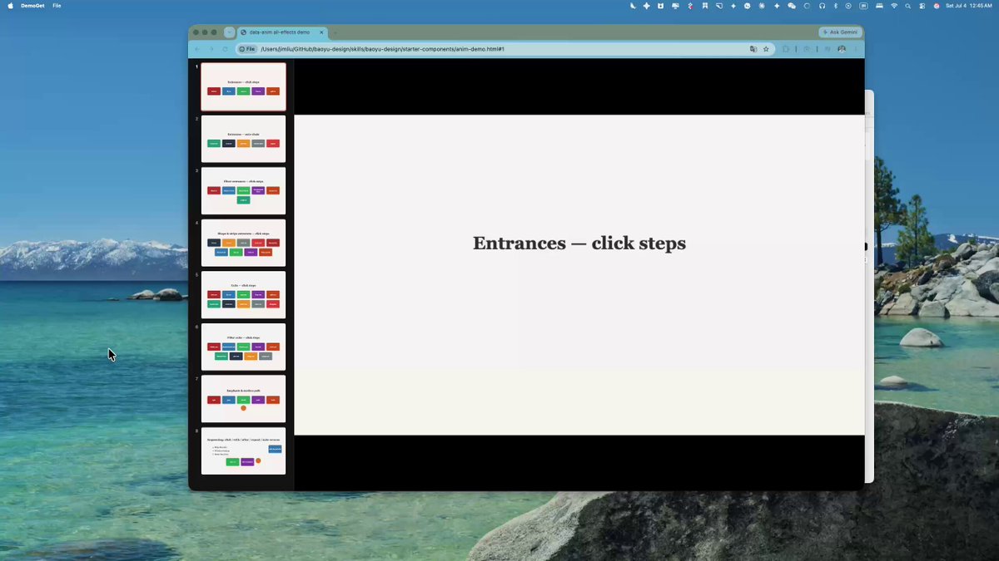The width and height of the screenshot is (999, 561).
Task: Show slide 8 thumbnail with bullet list
Action: pyautogui.click(x=243, y=451)
